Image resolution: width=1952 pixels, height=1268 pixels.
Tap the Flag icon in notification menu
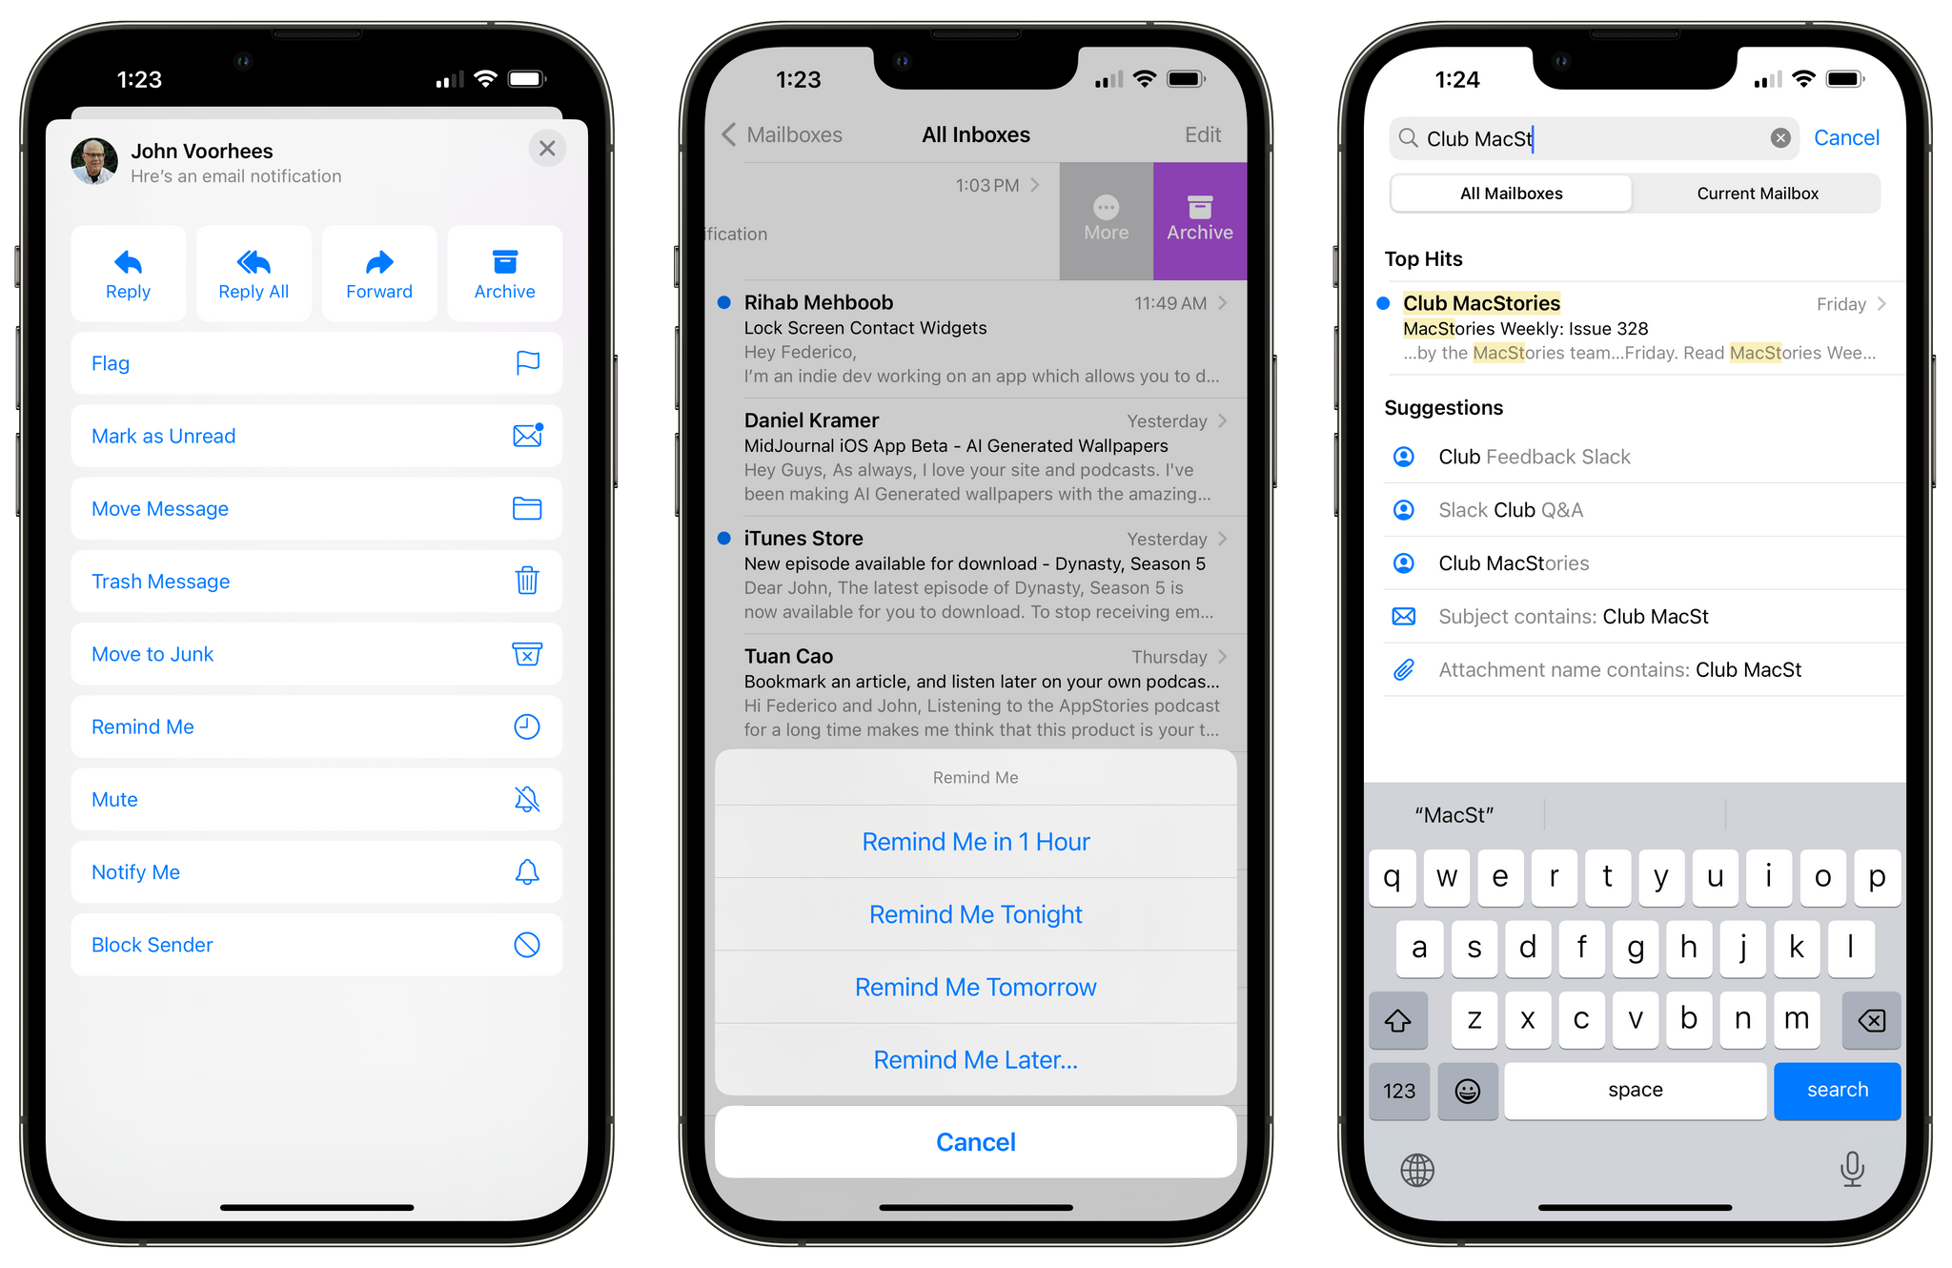pyautogui.click(x=529, y=364)
